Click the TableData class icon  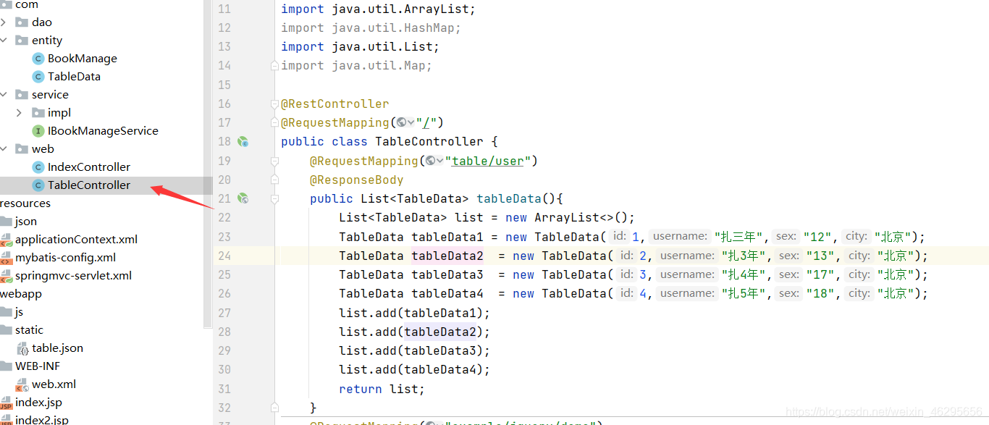tap(38, 77)
